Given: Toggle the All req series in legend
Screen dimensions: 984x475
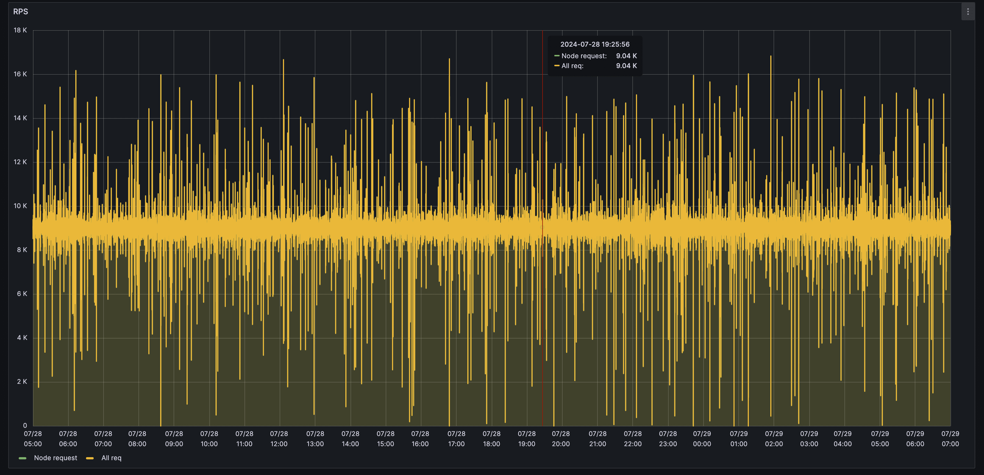Looking at the screenshot, I should [x=111, y=458].
